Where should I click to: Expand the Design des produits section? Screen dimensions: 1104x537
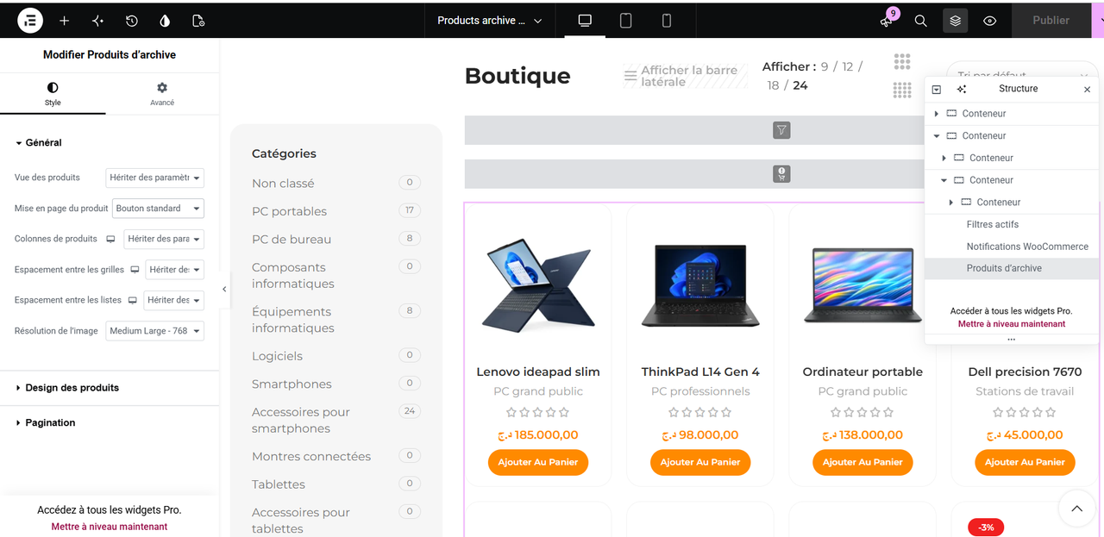coord(110,388)
